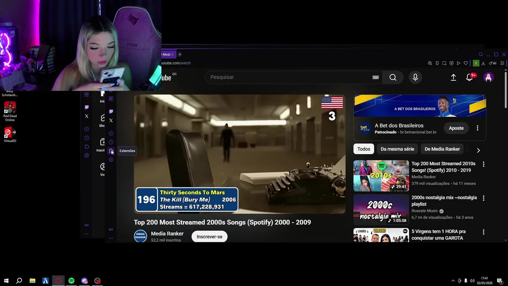Click the br.betnacional.bet.br ad link

(418, 132)
